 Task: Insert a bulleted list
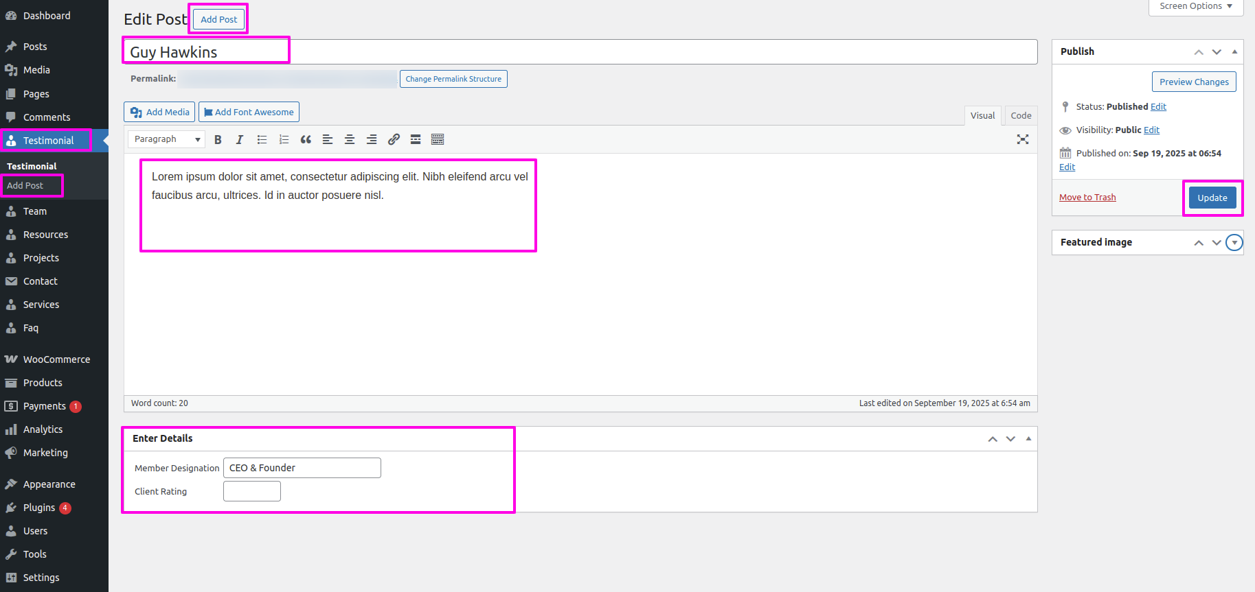(x=262, y=140)
